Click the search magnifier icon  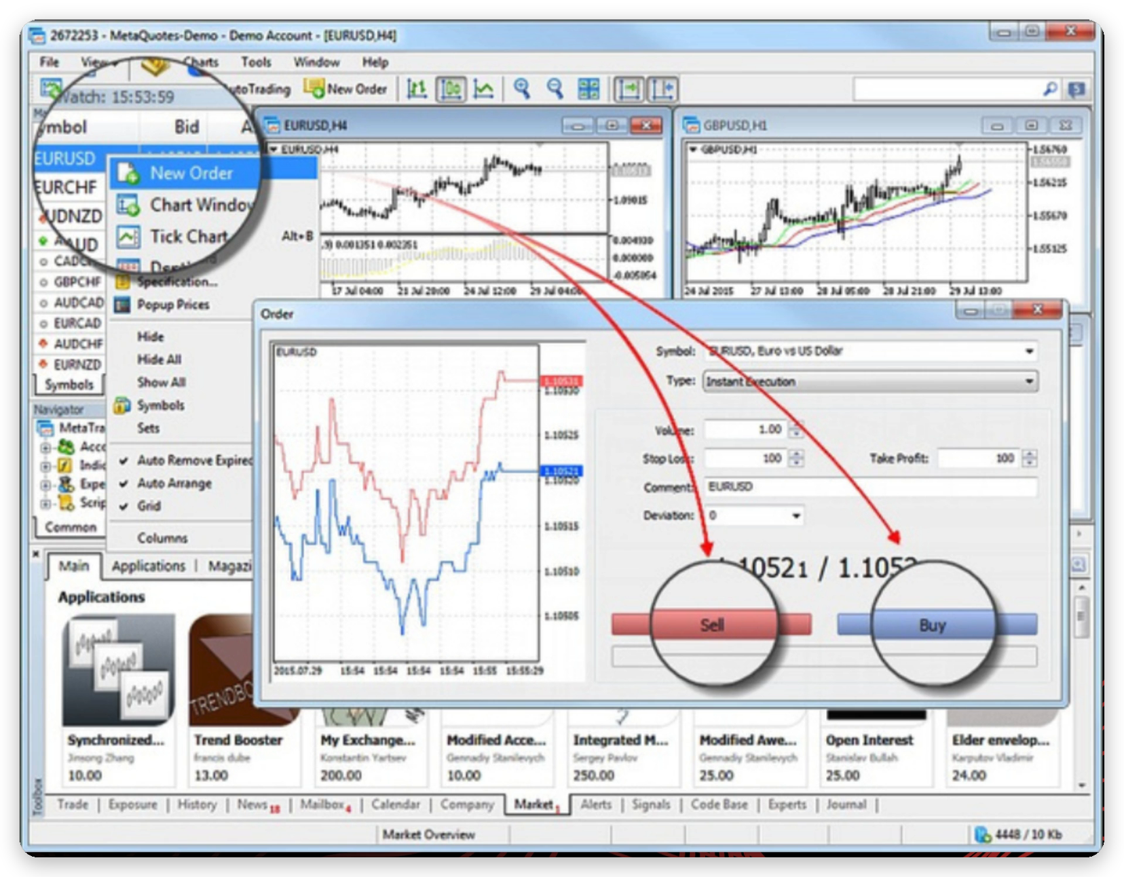(x=1049, y=89)
